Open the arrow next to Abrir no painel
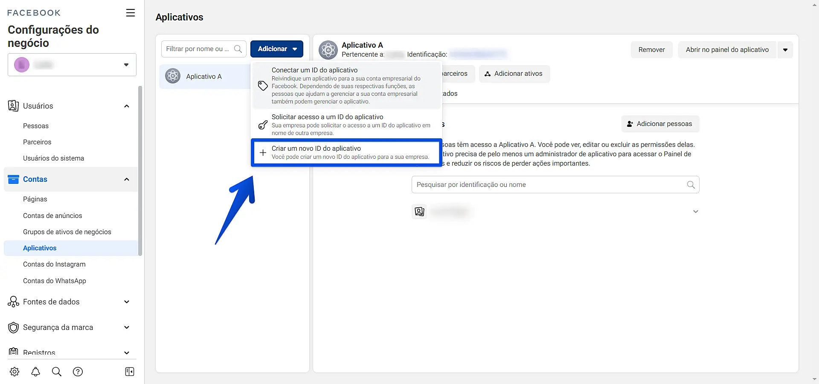This screenshot has width=819, height=384. point(785,50)
